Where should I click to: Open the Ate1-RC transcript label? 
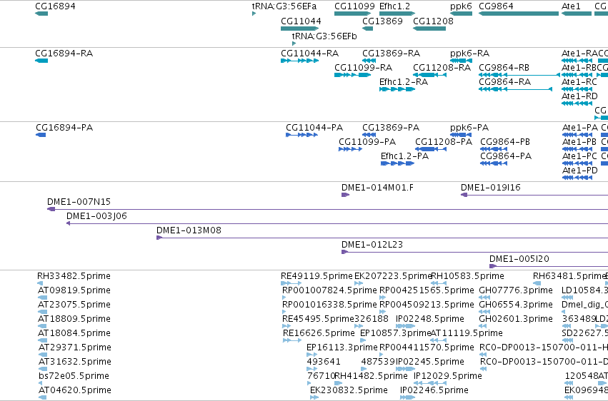(x=579, y=81)
